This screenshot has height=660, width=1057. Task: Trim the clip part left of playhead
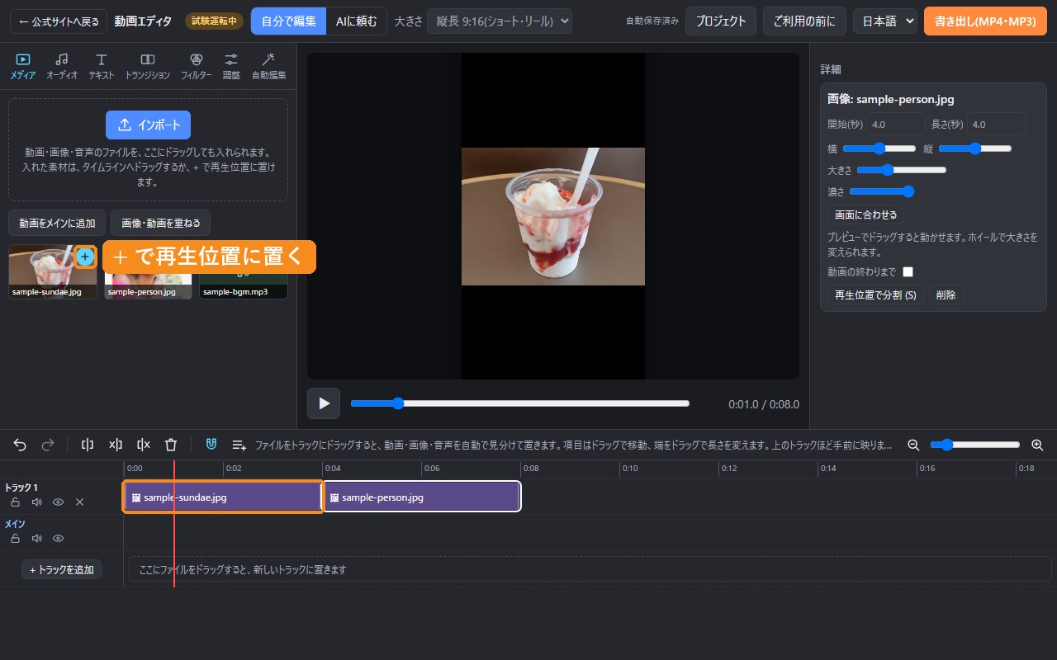pyautogui.click(x=116, y=445)
